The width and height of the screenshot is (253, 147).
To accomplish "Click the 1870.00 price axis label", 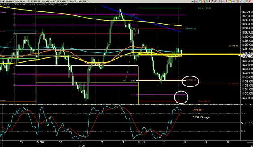I will point(247,16).
